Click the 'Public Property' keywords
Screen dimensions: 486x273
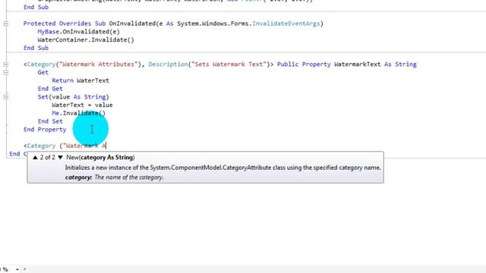pos(304,64)
